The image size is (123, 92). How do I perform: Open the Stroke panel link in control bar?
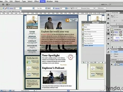[x=11, y=8]
